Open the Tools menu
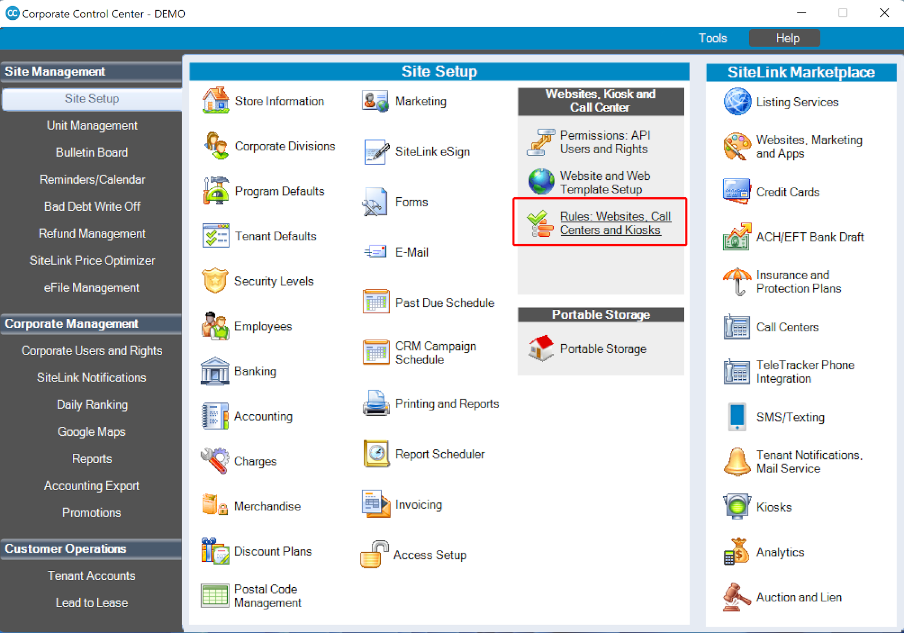 pyautogui.click(x=712, y=38)
